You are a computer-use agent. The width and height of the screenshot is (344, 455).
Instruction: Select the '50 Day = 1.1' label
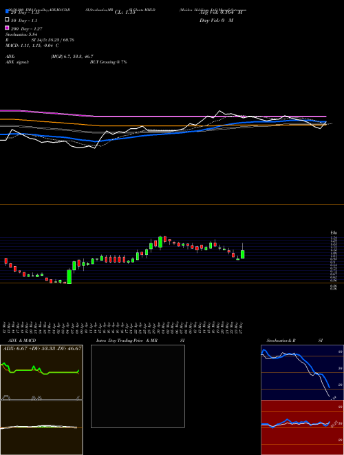[x=24, y=21]
